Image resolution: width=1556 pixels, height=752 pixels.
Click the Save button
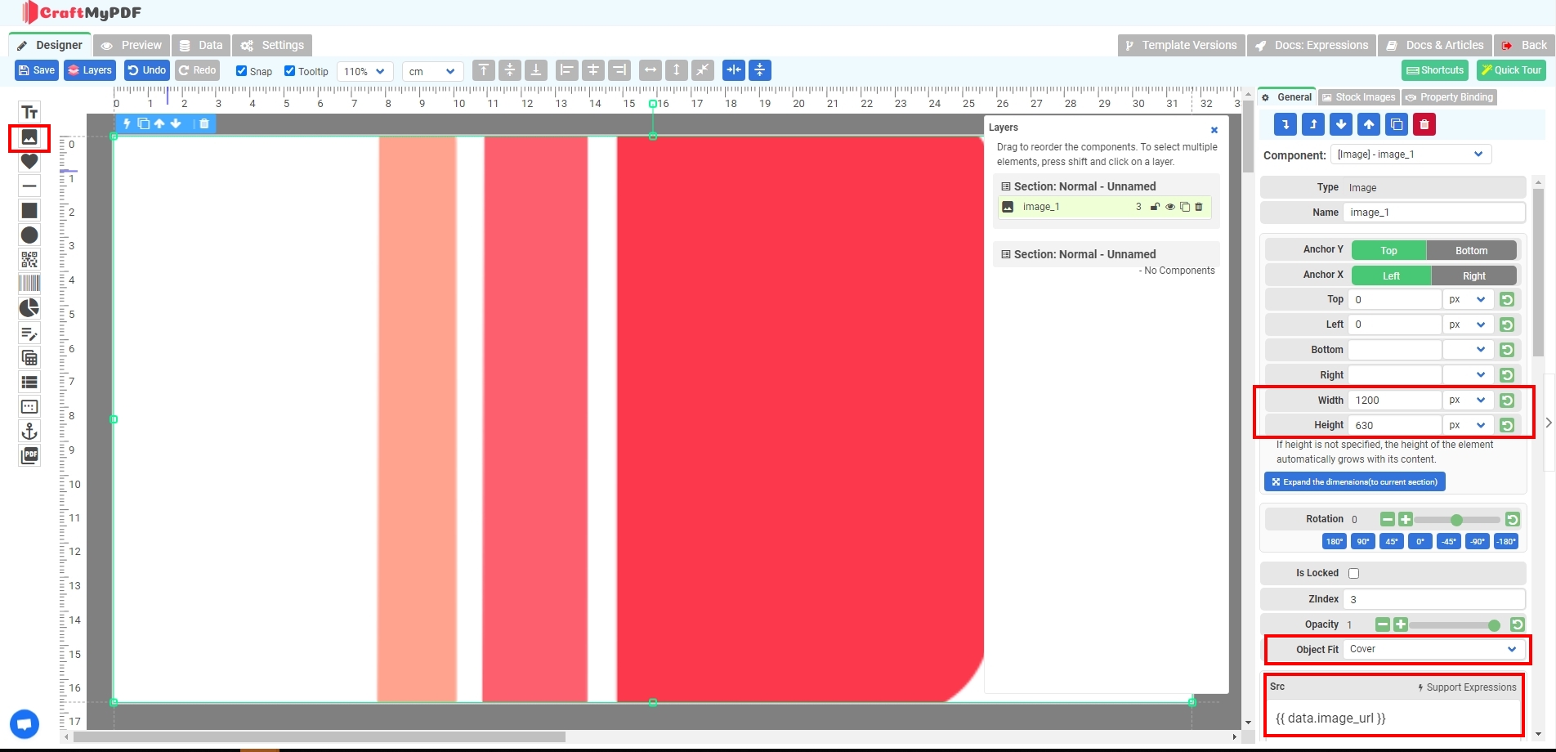(x=36, y=70)
